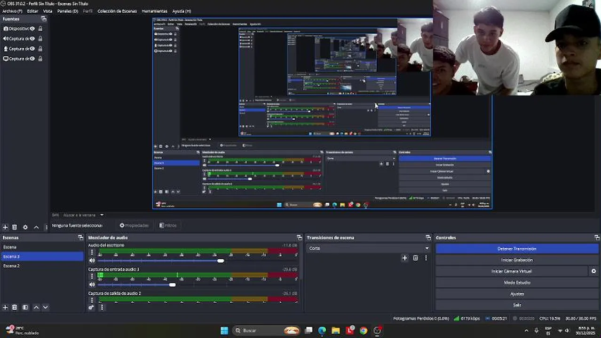Open transition properties dots in Transiciones de escena
This screenshot has height=338, width=601.
[x=426, y=258]
